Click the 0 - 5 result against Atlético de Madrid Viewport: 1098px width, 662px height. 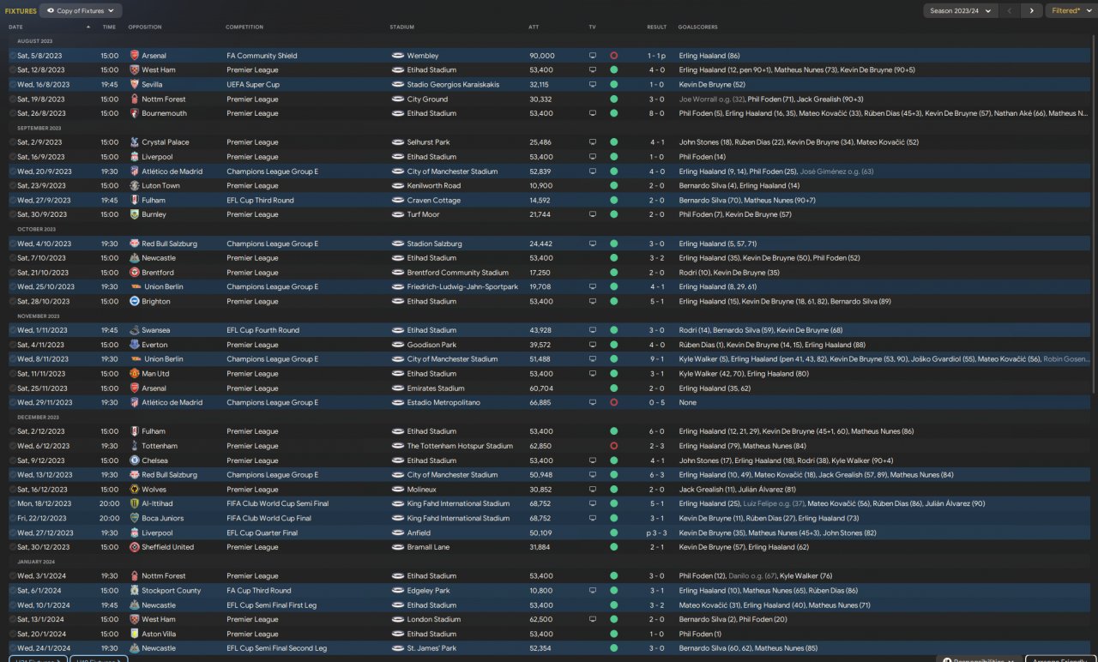click(x=657, y=402)
